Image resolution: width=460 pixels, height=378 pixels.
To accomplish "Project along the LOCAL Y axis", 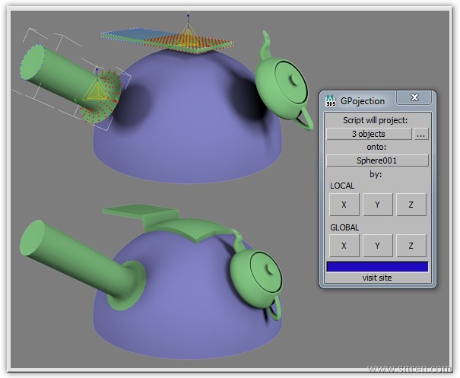I will pos(378,205).
